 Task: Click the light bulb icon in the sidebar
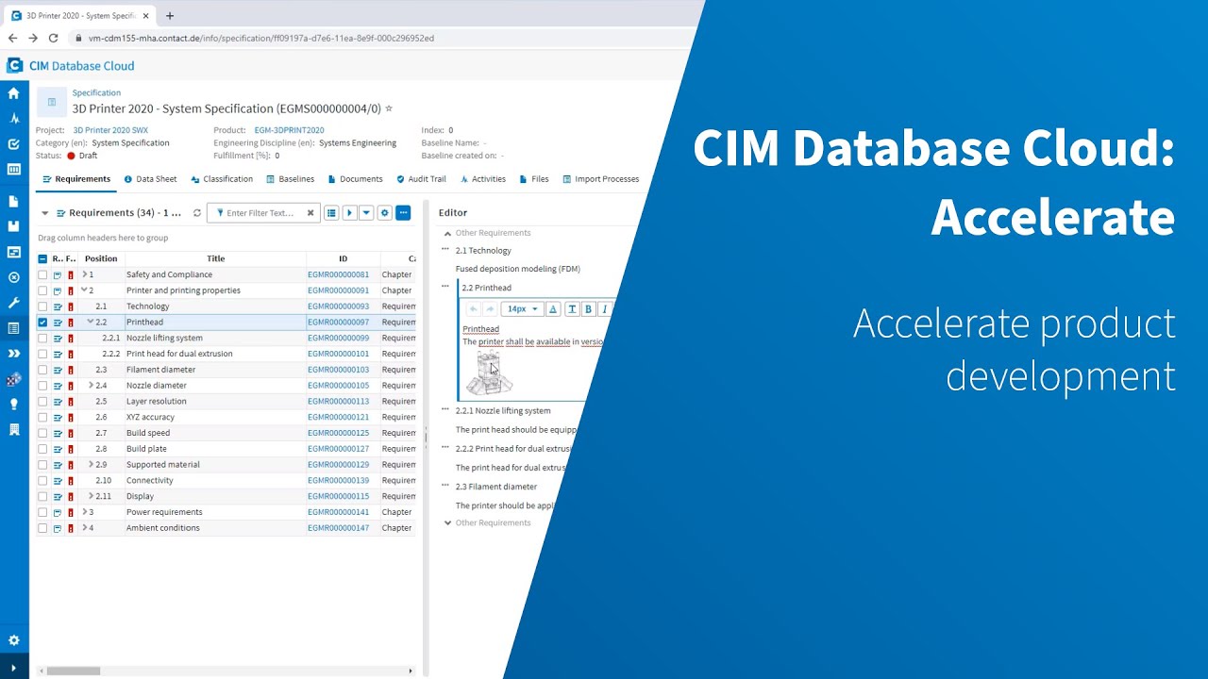pos(13,404)
